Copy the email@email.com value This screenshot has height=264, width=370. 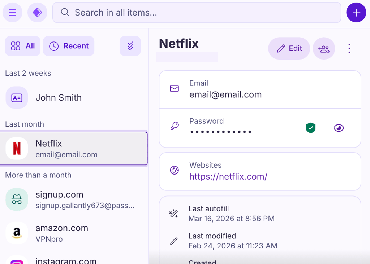[225, 95]
